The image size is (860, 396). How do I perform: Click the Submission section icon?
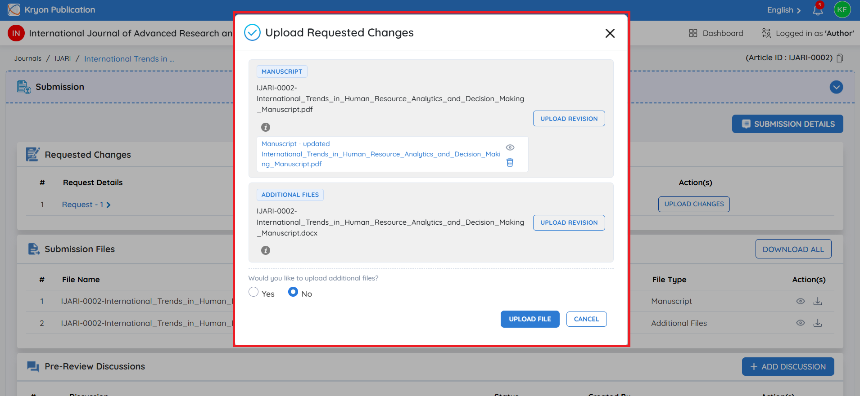click(23, 87)
